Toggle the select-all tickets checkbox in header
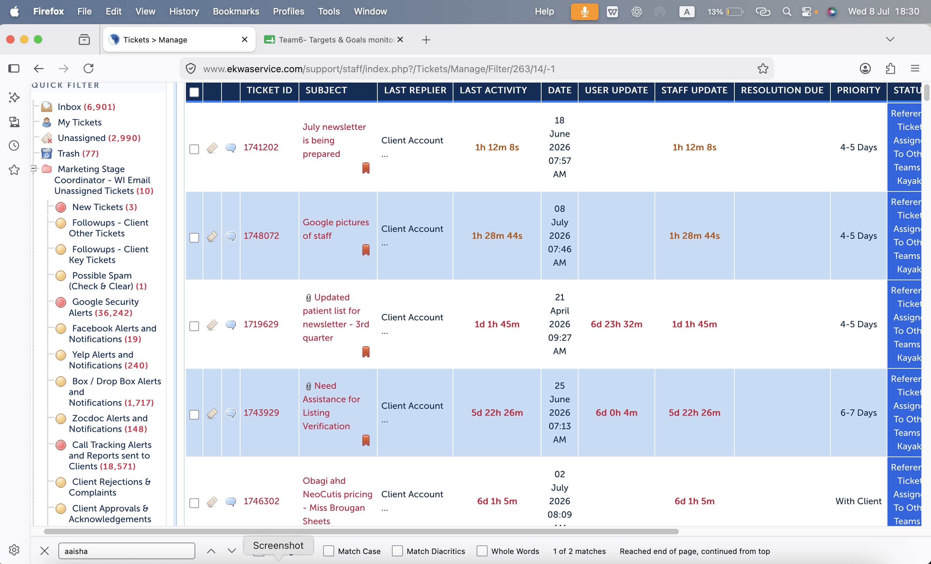The width and height of the screenshot is (931, 564). coord(194,92)
